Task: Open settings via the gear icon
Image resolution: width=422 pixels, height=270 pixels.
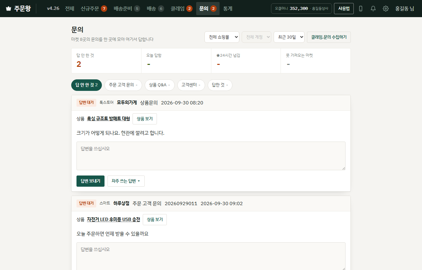Action: 386,9
